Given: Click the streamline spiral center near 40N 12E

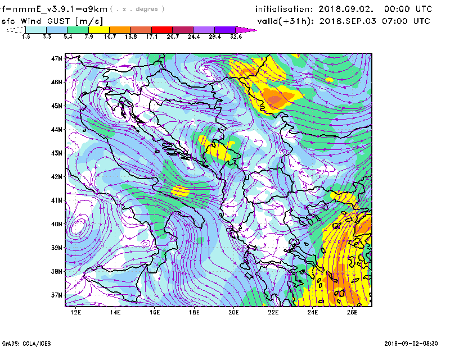Looking at the screenshot, I should [77, 226].
